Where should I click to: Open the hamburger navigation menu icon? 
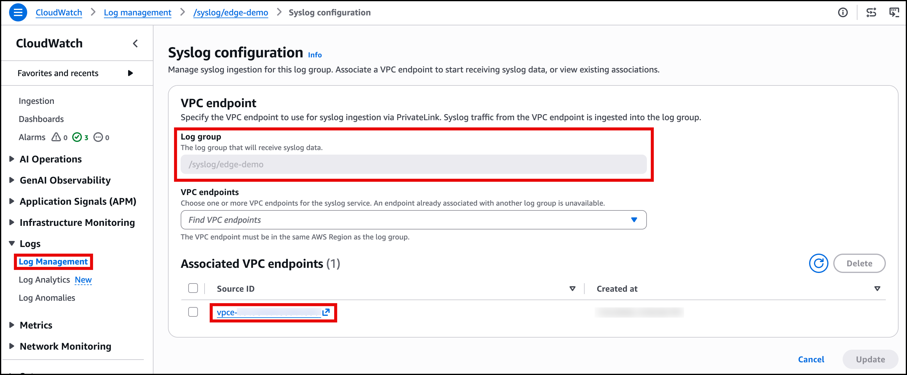pos(18,13)
